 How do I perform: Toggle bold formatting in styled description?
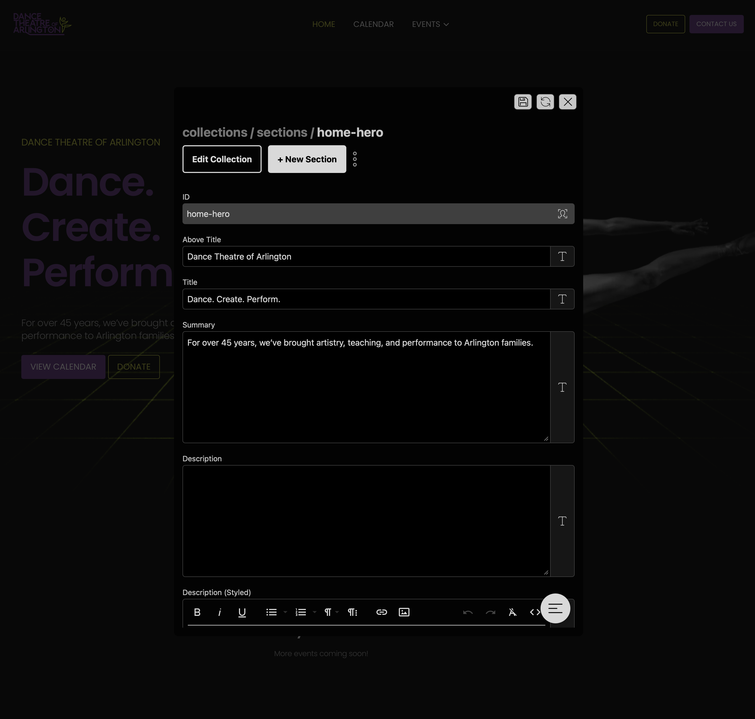[x=197, y=612]
